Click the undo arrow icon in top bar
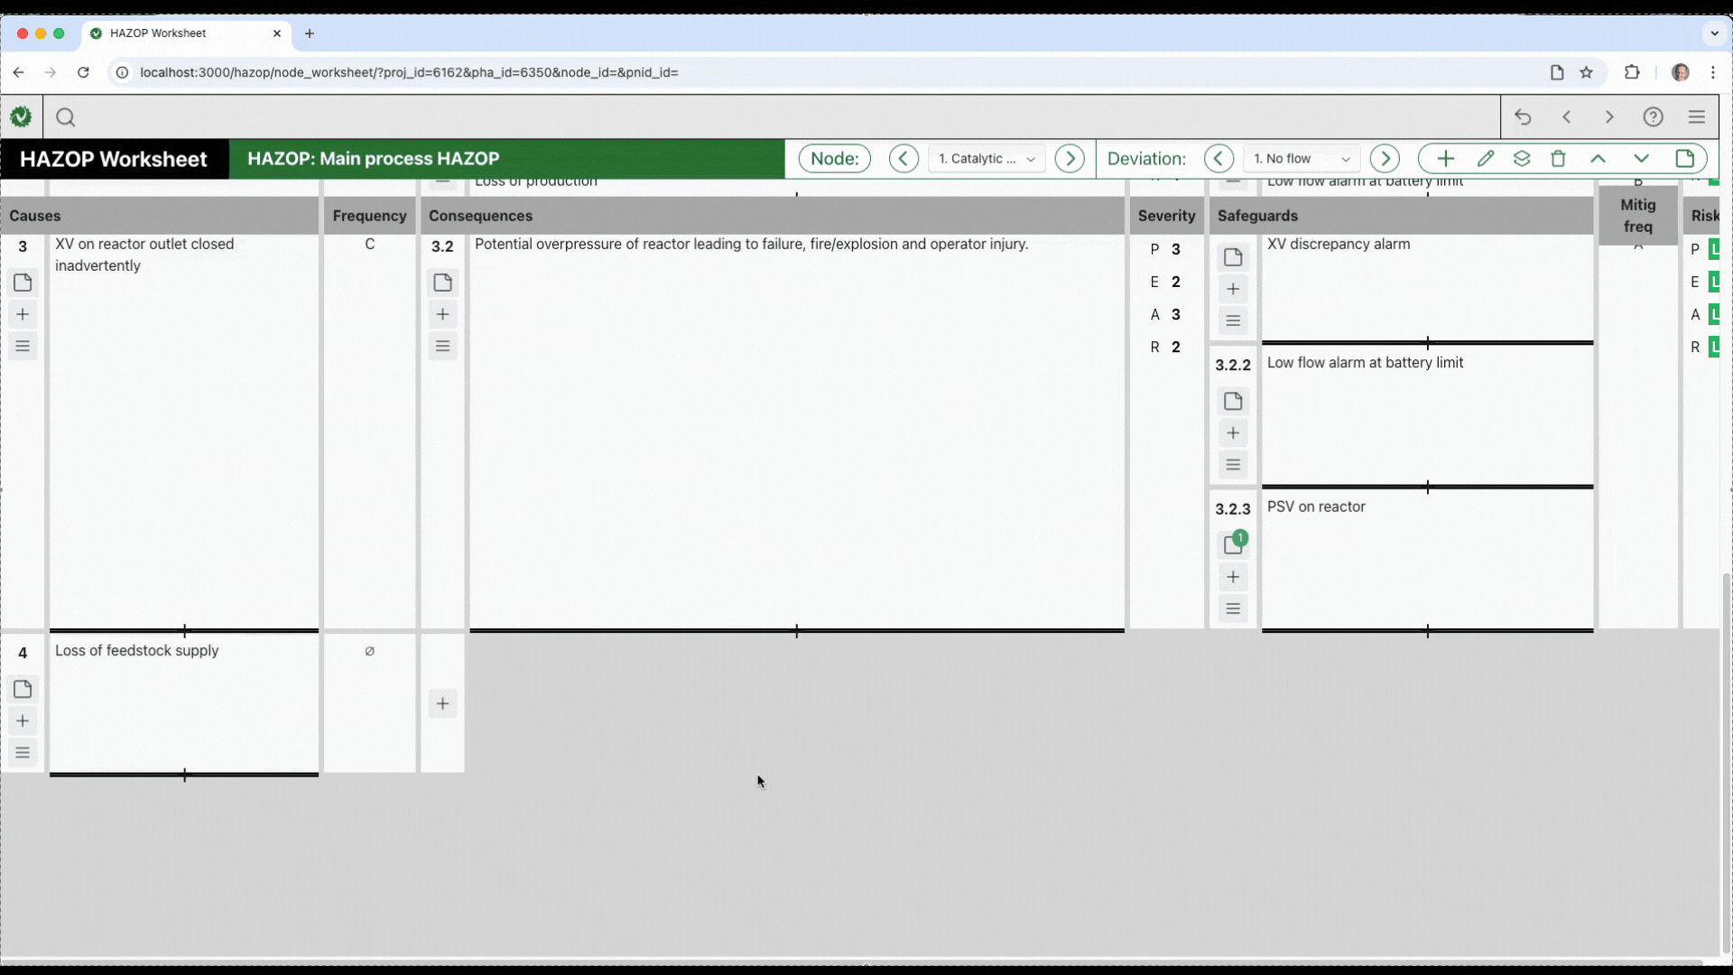The width and height of the screenshot is (1733, 975). 1523,117
